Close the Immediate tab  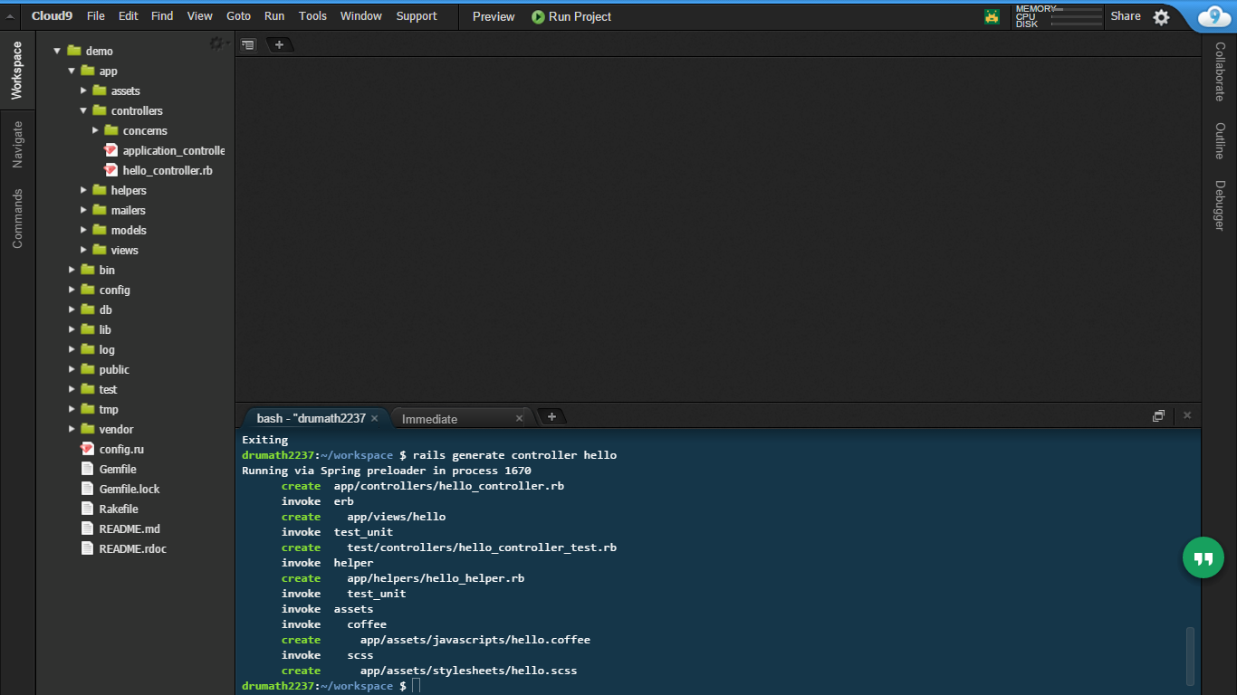pyautogui.click(x=519, y=418)
